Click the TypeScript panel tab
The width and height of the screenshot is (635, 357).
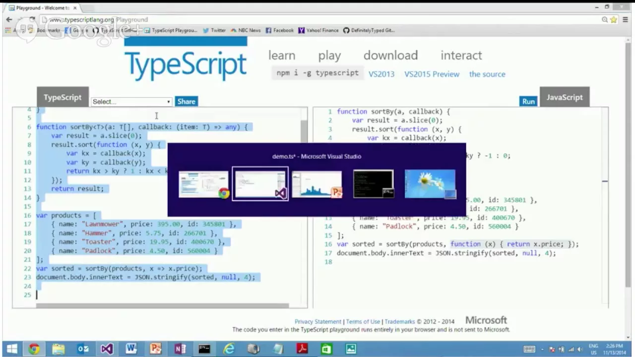(x=63, y=97)
